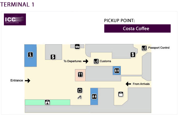Image resolution: width=180 pixels, height=117 pixels.
Task: Select the Passport Control icon
Action: click(x=144, y=48)
